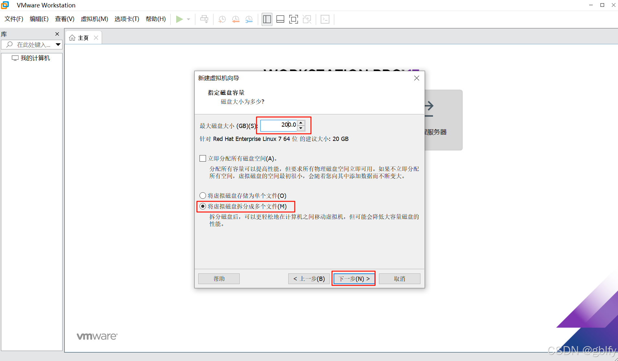
Task: Click the take snapshot clock icon
Action: click(x=222, y=19)
